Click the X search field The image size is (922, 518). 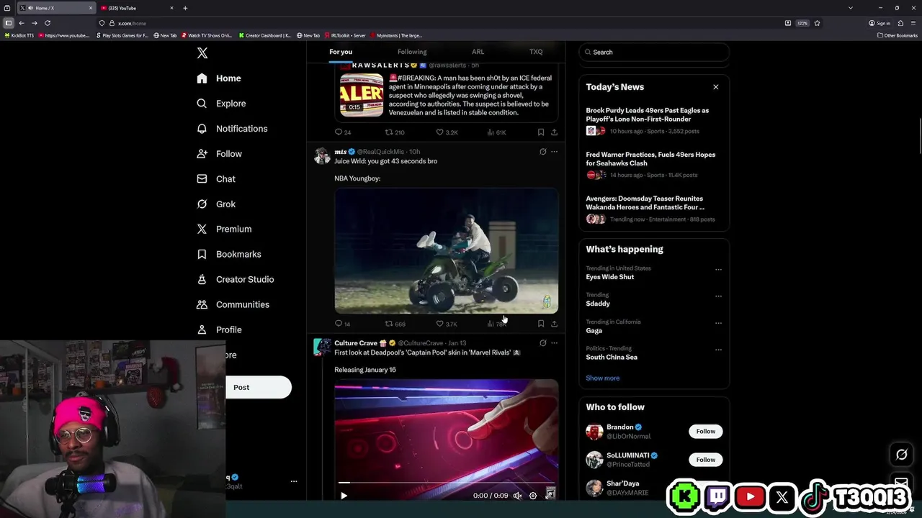[x=654, y=52]
